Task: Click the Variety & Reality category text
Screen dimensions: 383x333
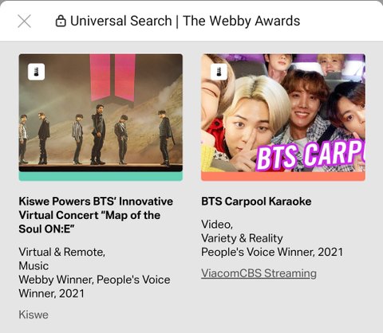Action: [x=242, y=238]
